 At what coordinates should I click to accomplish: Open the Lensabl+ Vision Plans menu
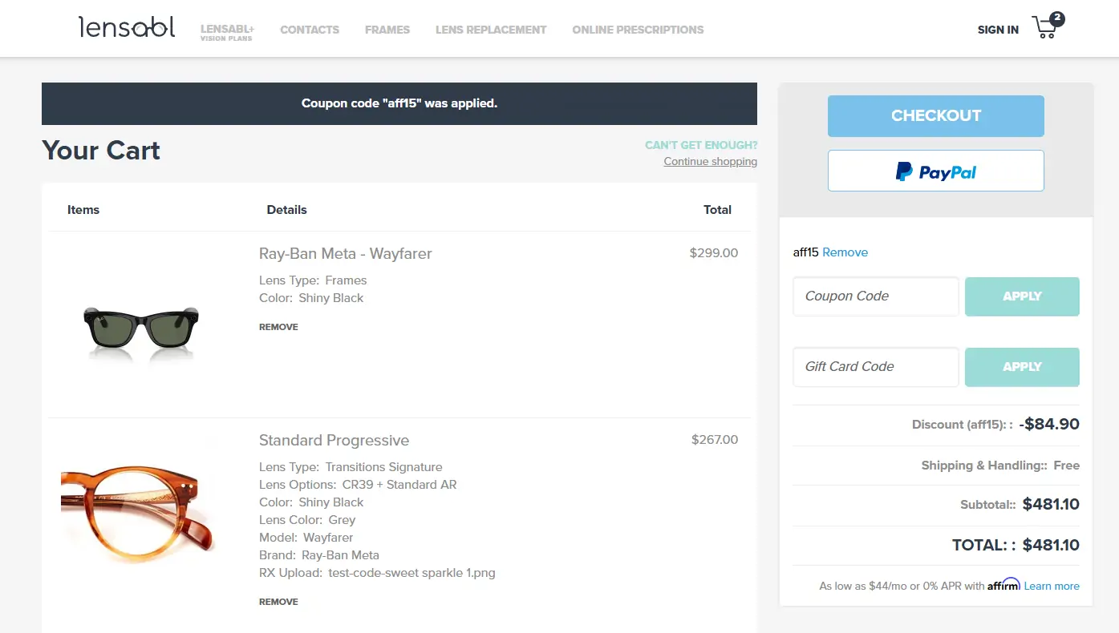[227, 32]
